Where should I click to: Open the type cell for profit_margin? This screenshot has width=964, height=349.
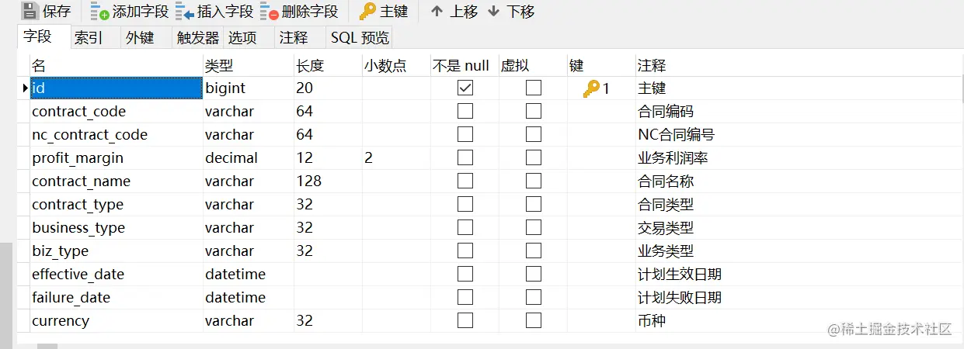coord(248,158)
